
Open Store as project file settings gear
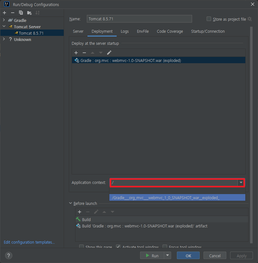coord(249,19)
